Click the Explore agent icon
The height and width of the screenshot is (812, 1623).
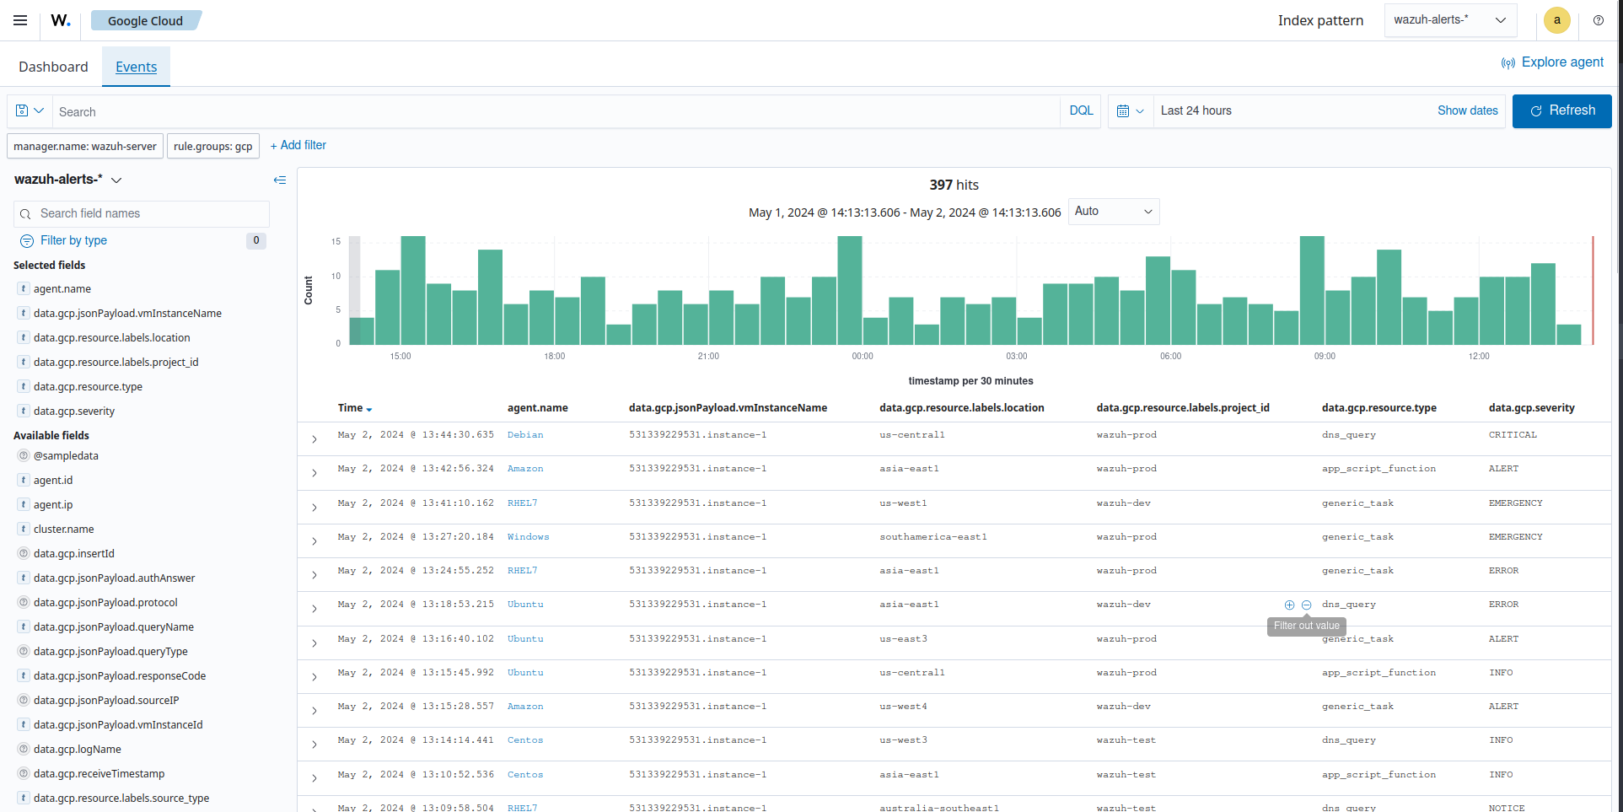coord(1508,62)
